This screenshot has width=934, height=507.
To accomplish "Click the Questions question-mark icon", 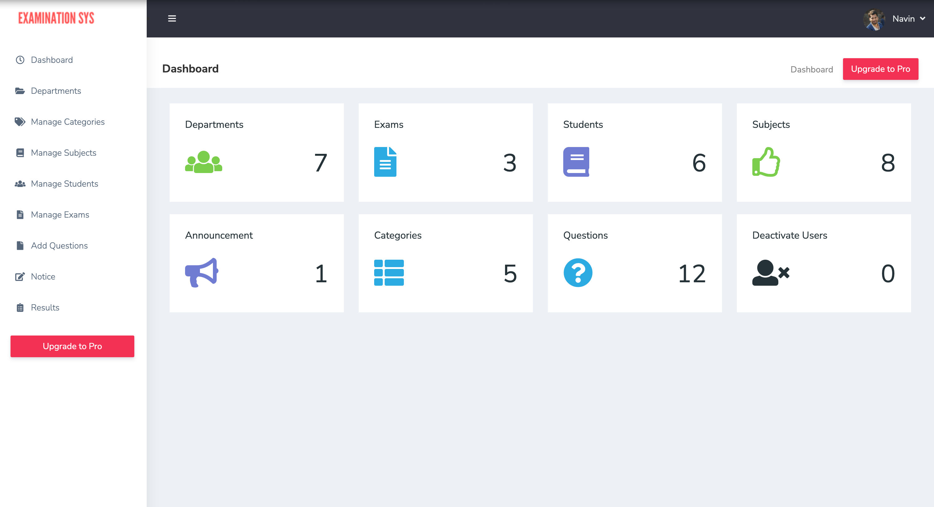I will 578,272.
